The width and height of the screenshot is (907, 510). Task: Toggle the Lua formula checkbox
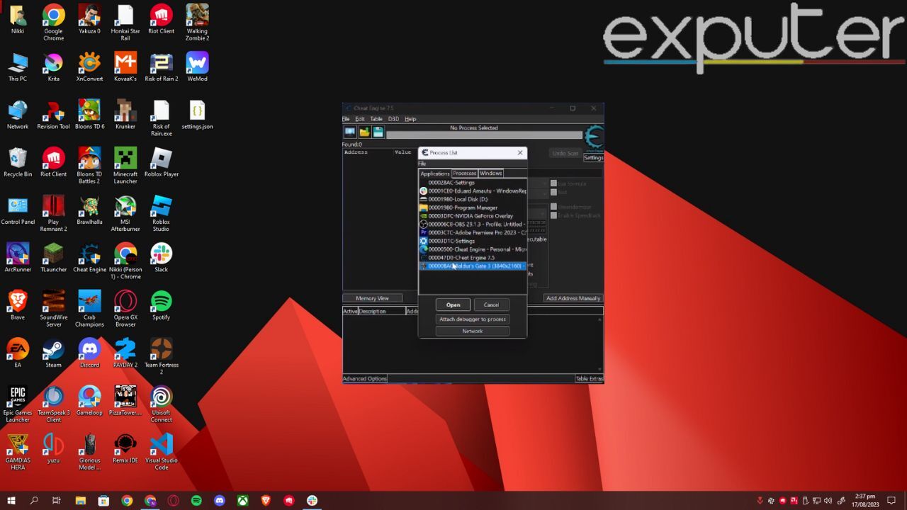[554, 183]
